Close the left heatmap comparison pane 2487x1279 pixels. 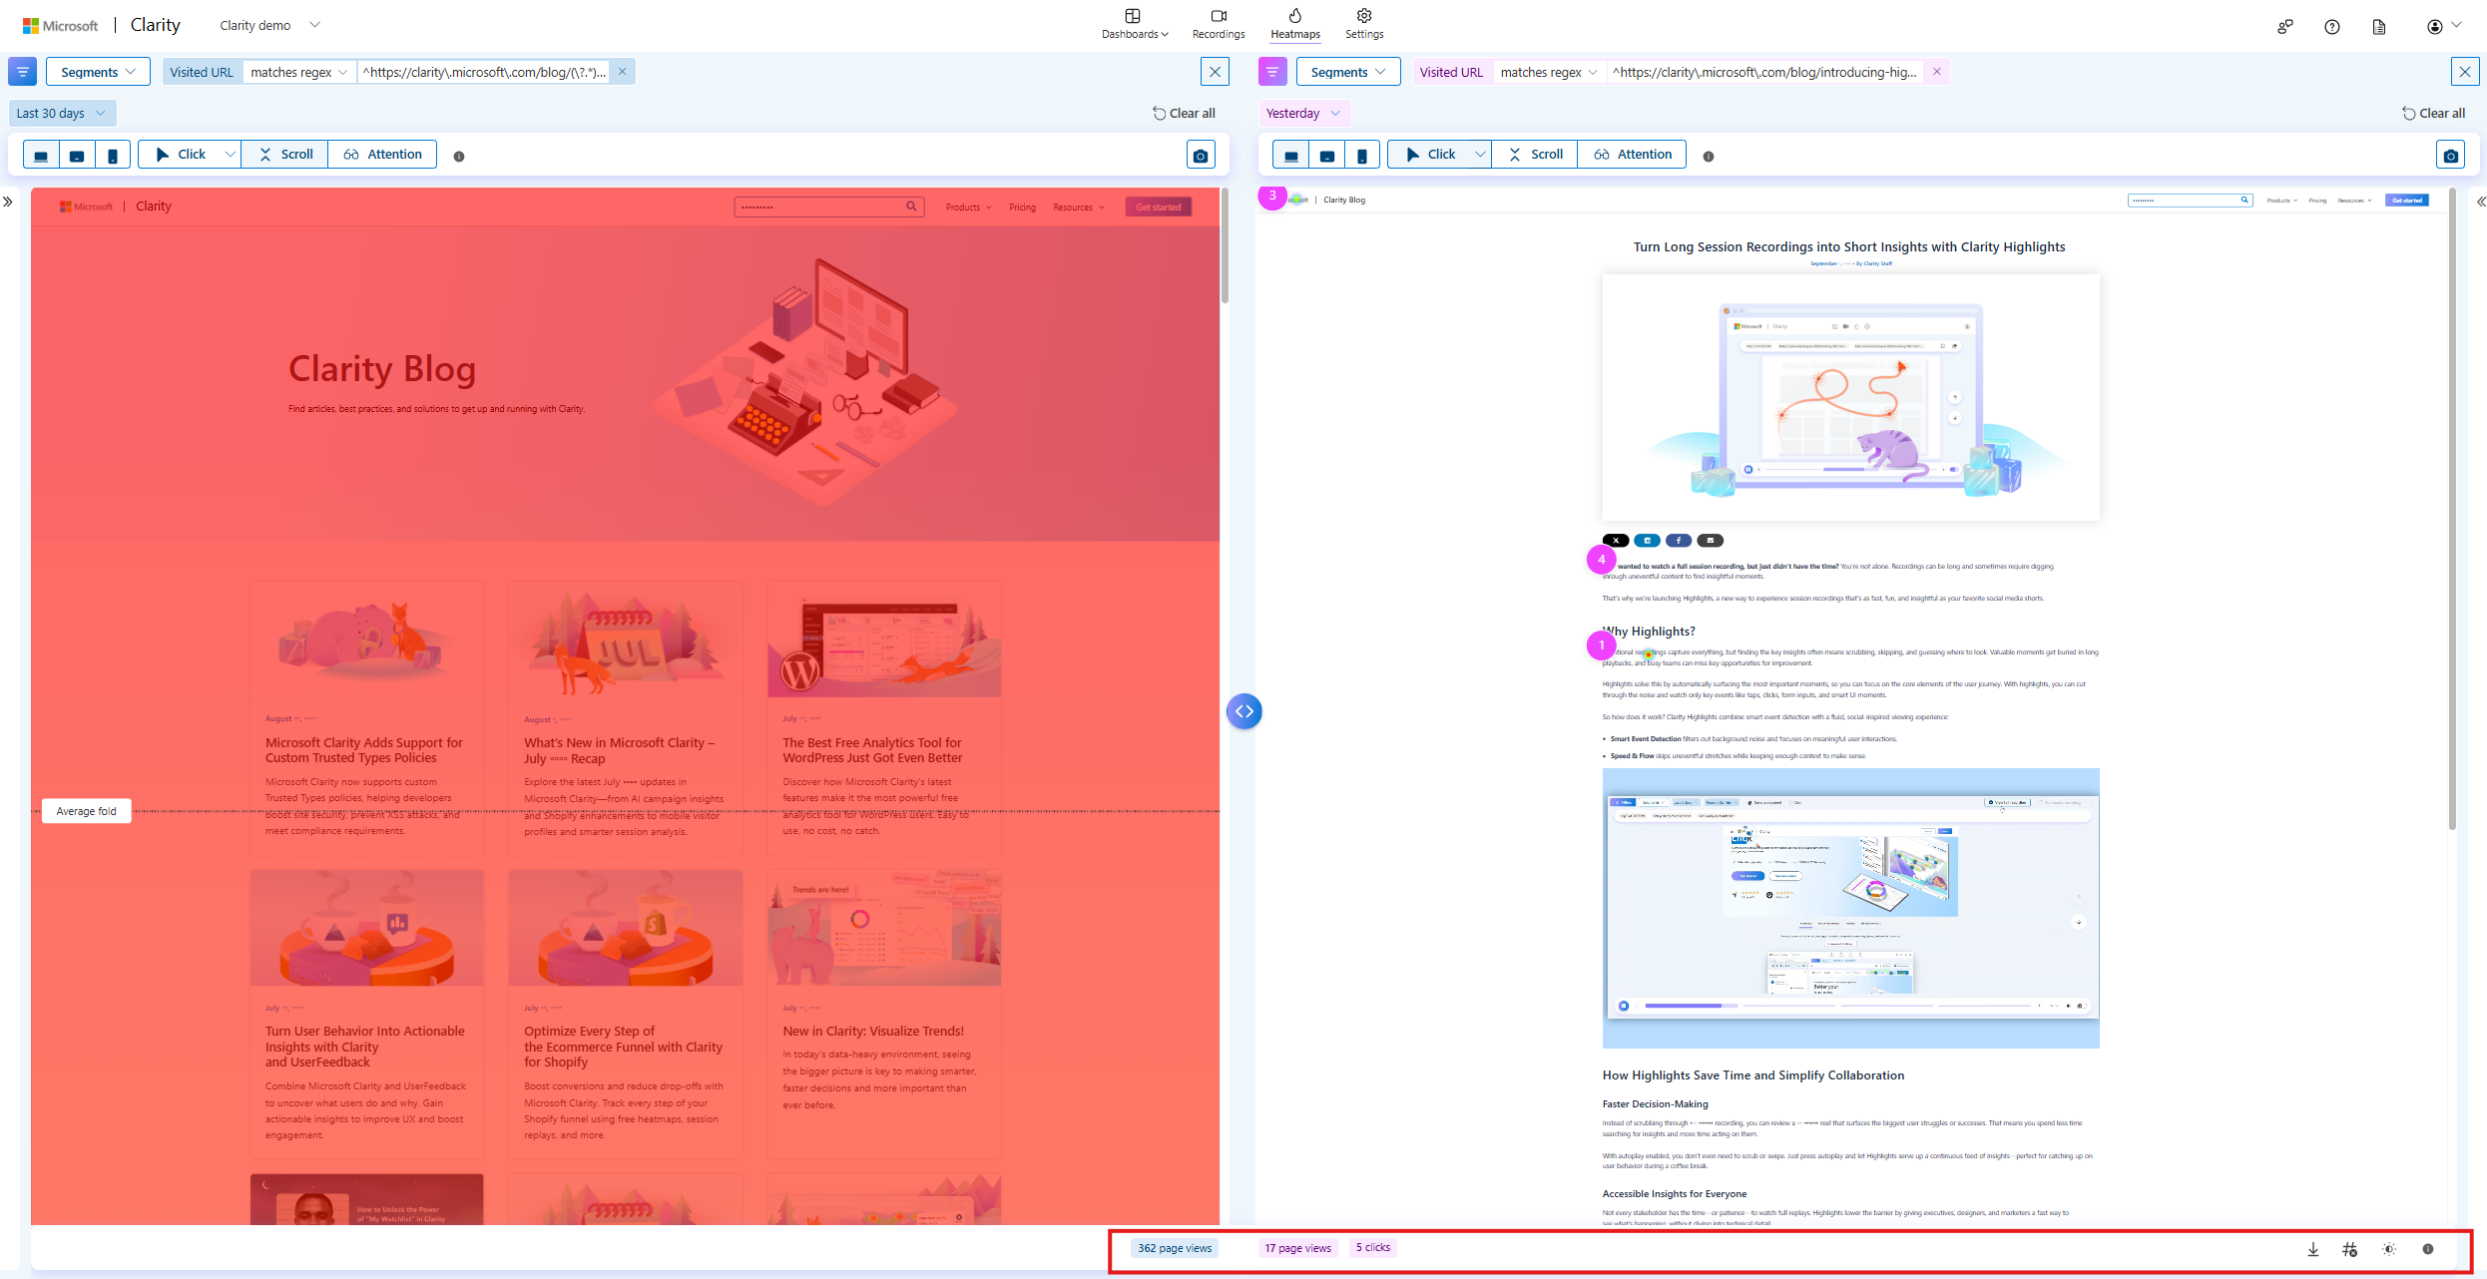point(1215,72)
